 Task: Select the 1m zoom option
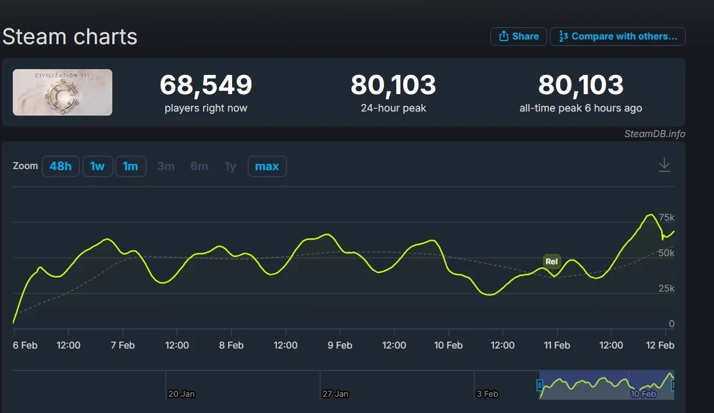(130, 166)
